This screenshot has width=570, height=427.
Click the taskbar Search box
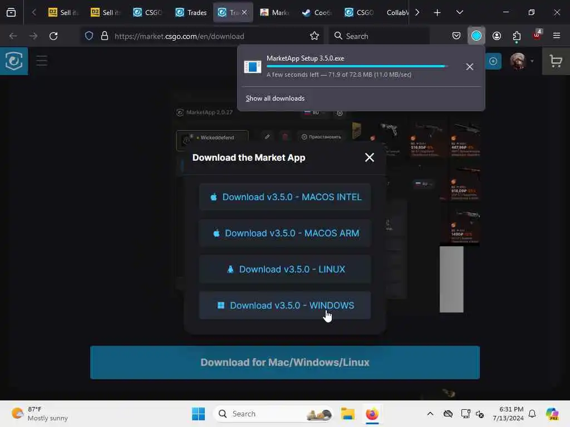pos(273,414)
